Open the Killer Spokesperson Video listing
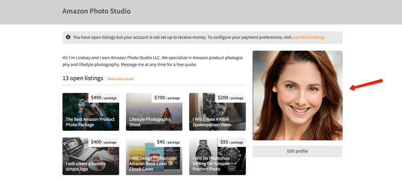Screen dimensions: 402x181 coord(218,112)
